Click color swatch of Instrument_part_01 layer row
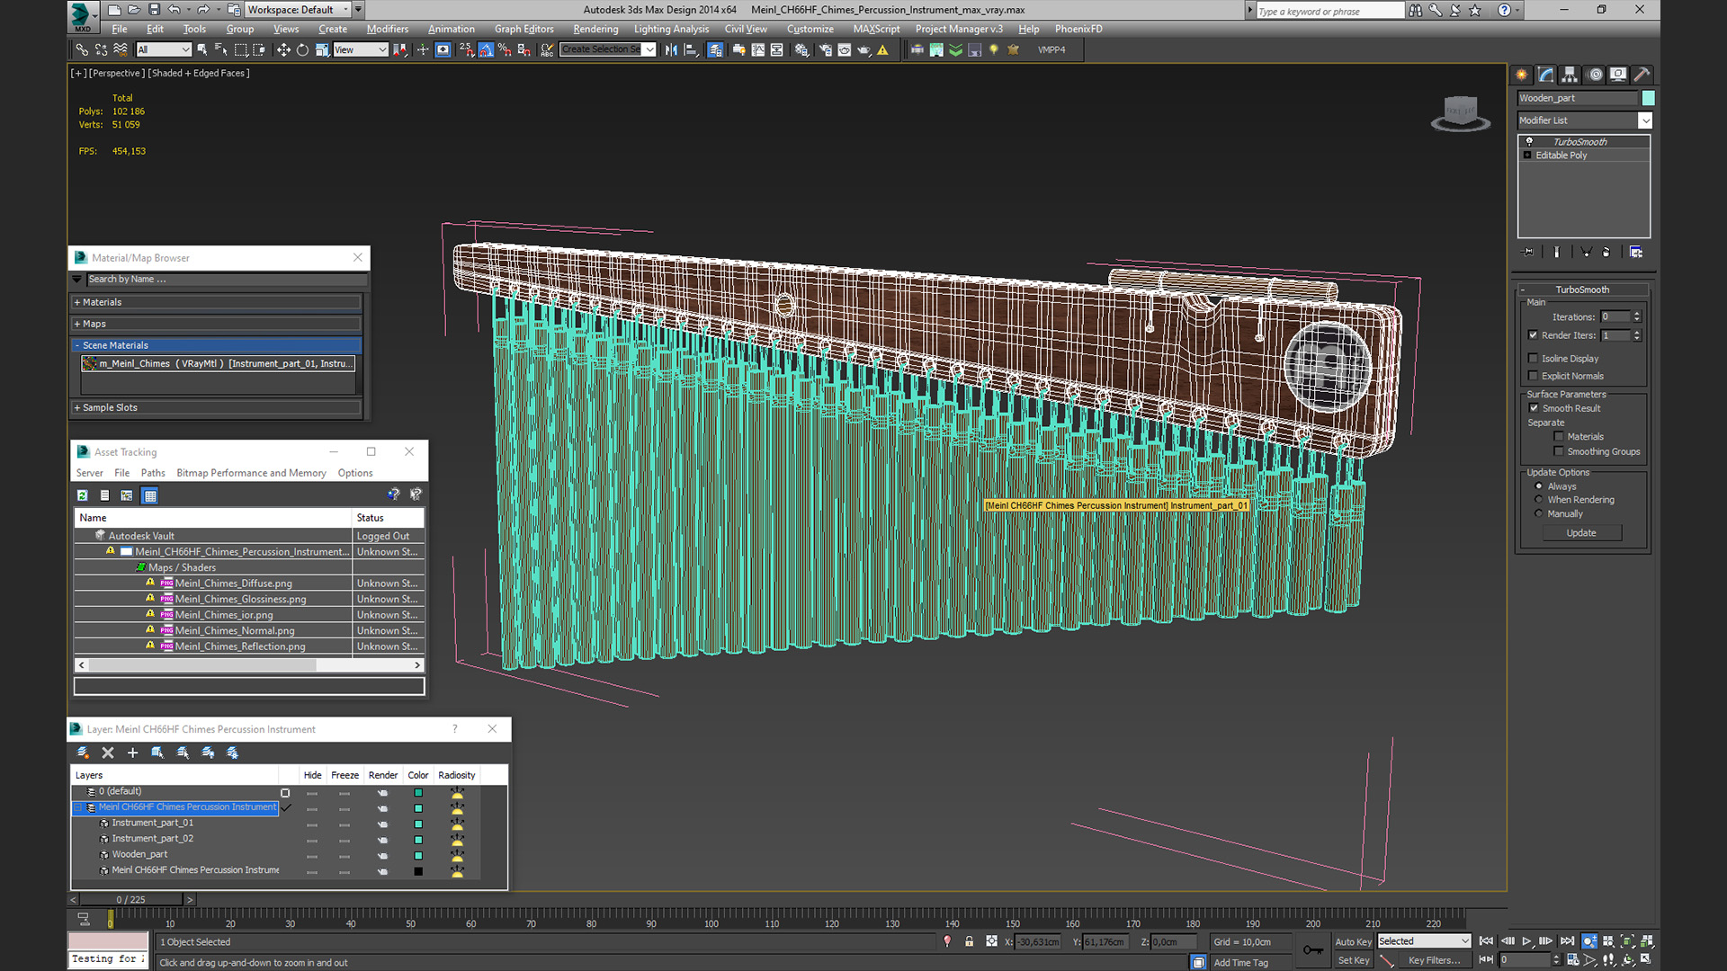1727x971 pixels. pyautogui.click(x=418, y=824)
